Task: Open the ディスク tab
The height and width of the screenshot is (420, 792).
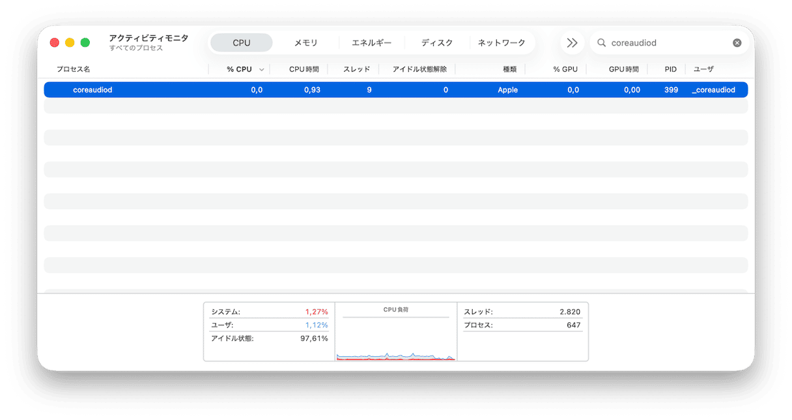Action: 436,43
